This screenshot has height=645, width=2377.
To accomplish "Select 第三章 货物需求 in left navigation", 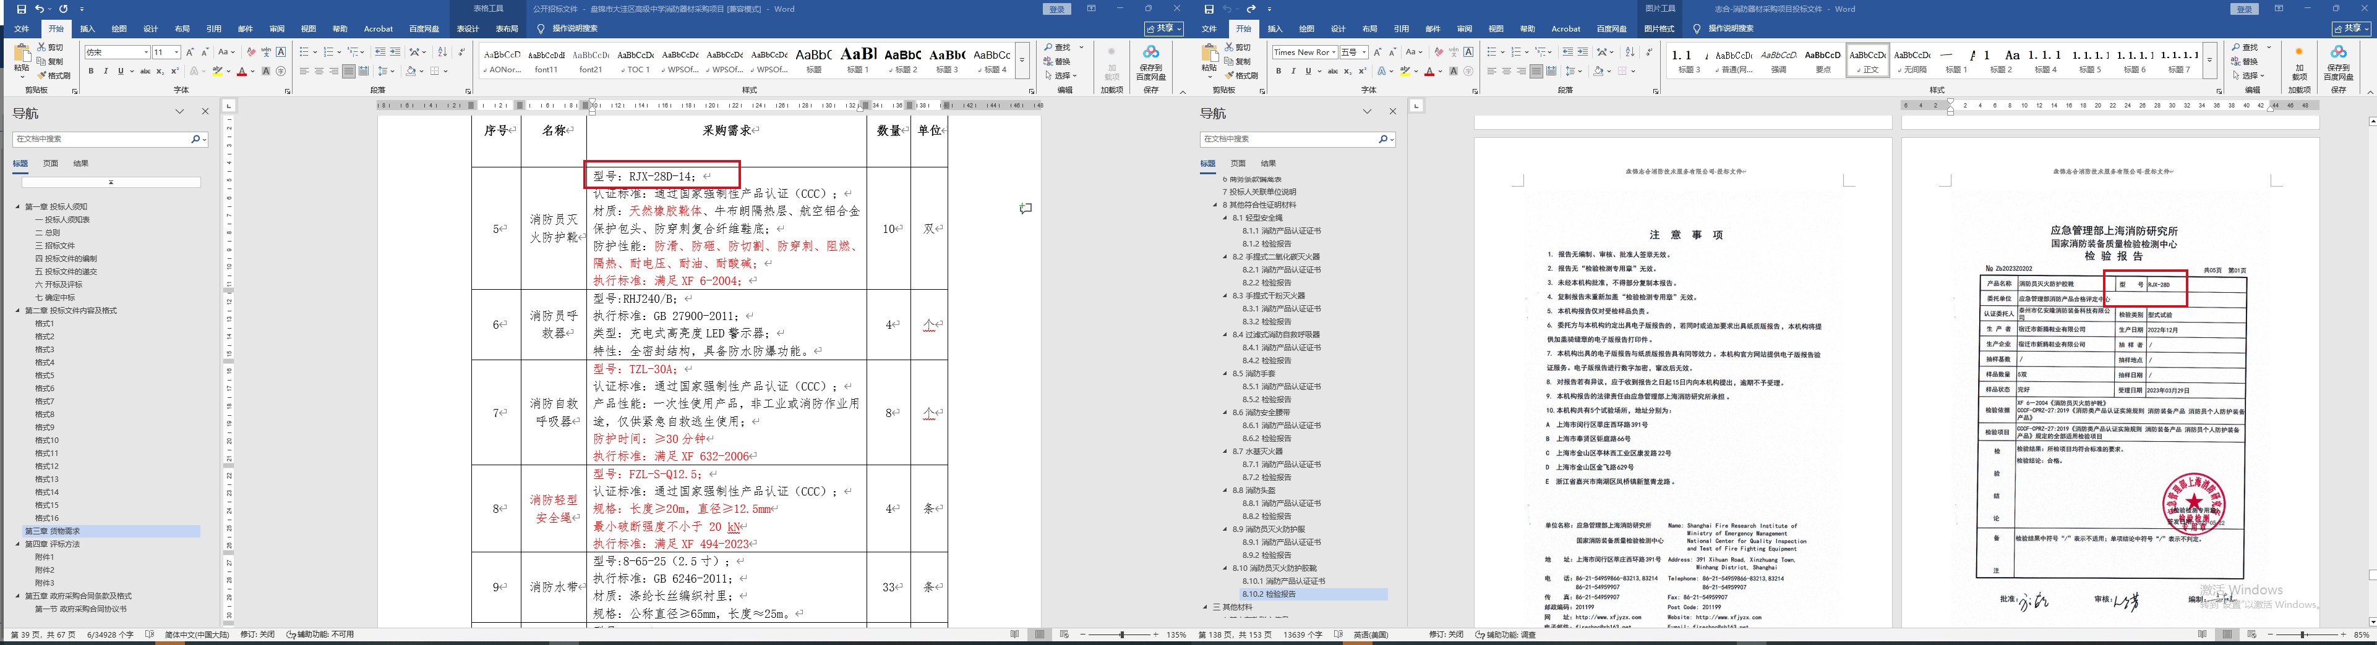I will 112,531.
